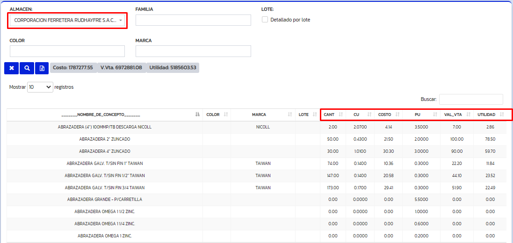Expand the Mostrar registros count selector
The width and height of the screenshot is (513, 243).
tap(40, 87)
